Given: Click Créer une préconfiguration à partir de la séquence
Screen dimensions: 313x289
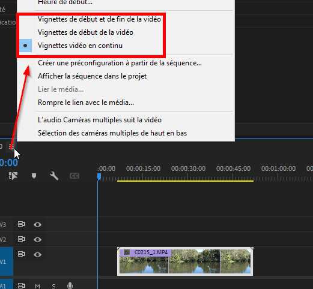Looking at the screenshot, I should point(120,63).
